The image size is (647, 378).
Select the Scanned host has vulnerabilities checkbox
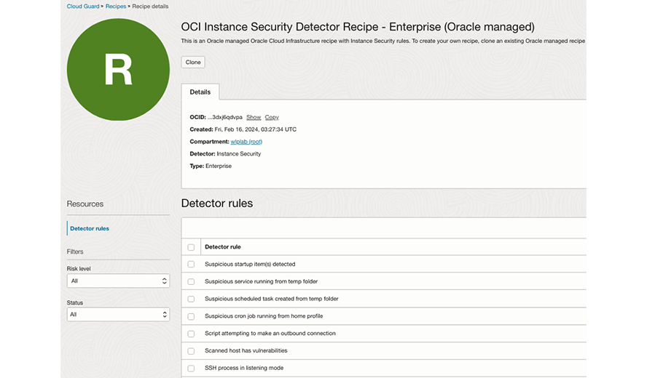pyautogui.click(x=191, y=351)
